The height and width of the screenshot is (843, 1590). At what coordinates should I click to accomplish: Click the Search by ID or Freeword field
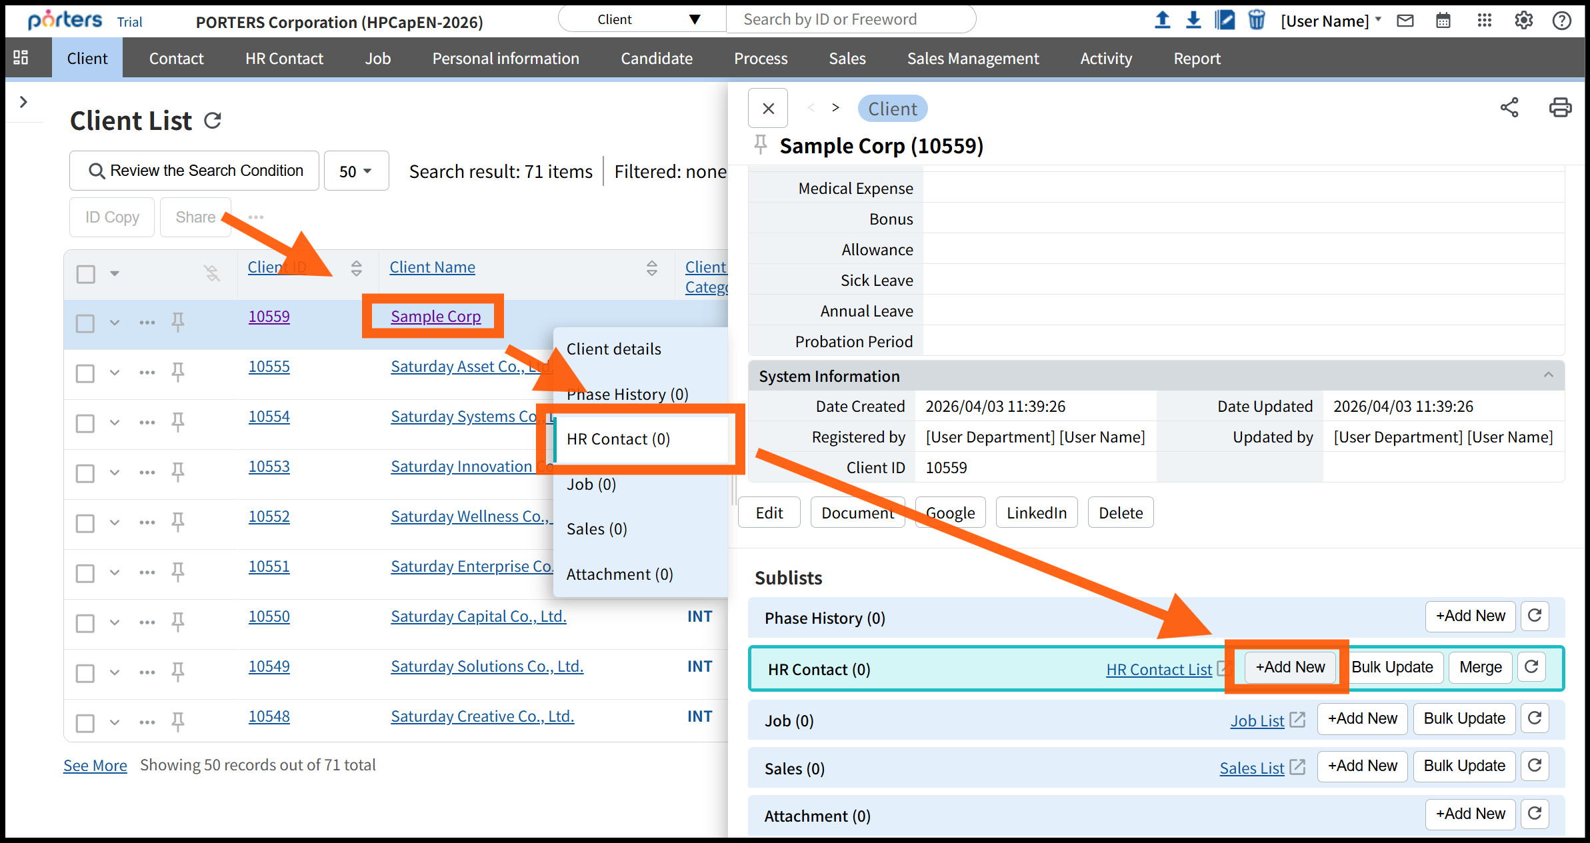[850, 19]
